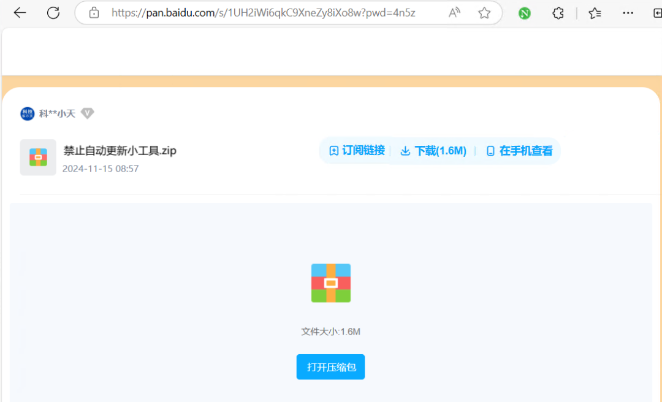Select the small zip icon beside the filename
The height and width of the screenshot is (402, 662).
[x=38, y=157]
